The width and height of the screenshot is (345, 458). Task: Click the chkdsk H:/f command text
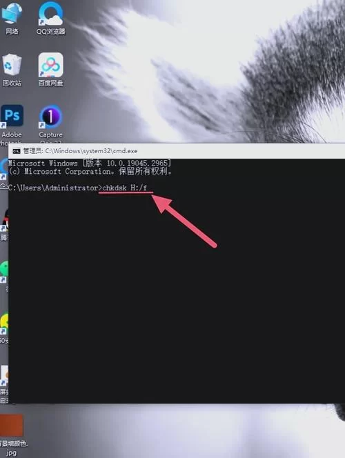pos(125,188)
